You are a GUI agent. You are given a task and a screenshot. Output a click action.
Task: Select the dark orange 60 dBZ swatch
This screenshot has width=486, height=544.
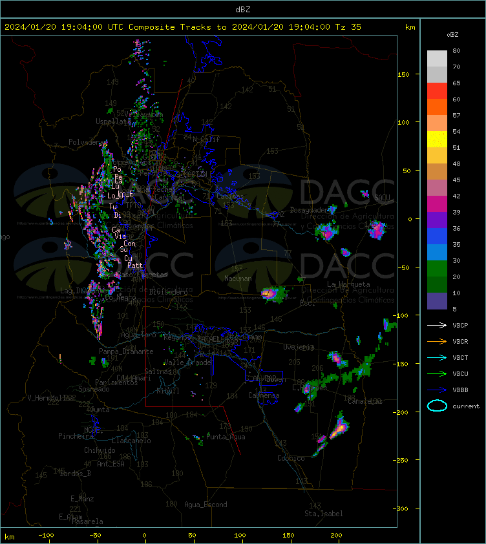pyautogui.click(x=437, y=107)
